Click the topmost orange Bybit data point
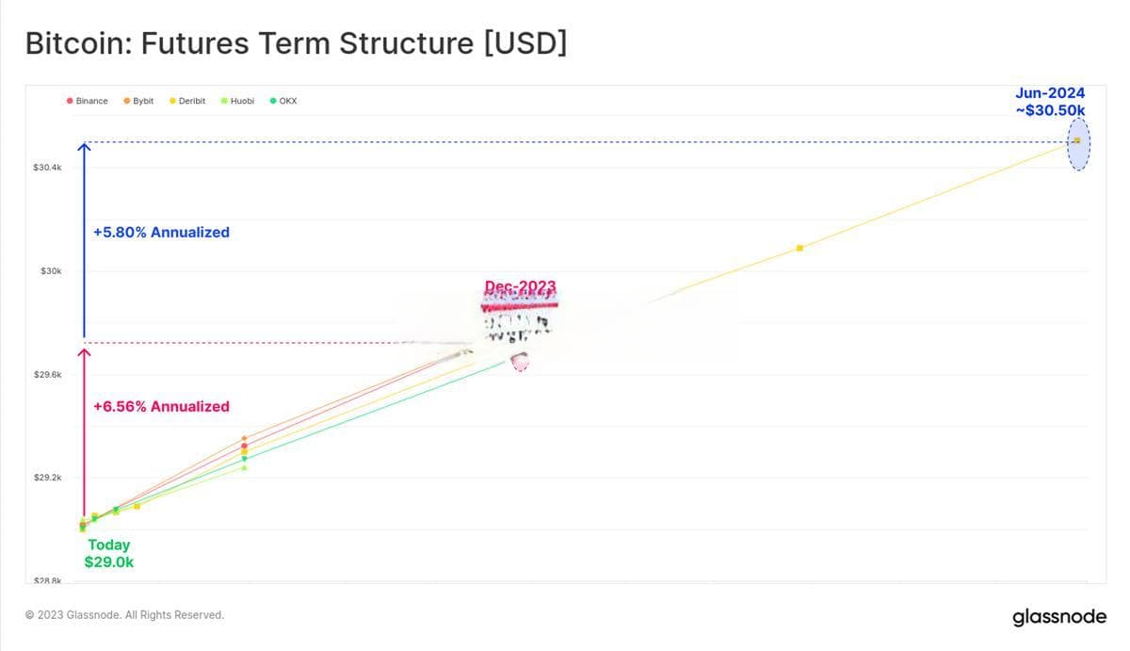The image size is (1130, 651). [244, 438]
